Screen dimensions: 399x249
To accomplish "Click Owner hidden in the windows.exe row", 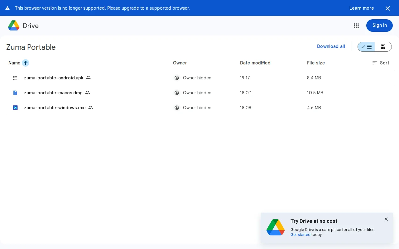I will pos(197,108).
